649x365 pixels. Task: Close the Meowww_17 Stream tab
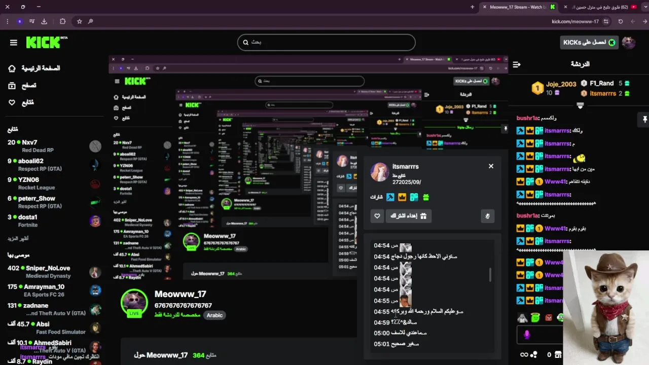[x=485, y=7]
